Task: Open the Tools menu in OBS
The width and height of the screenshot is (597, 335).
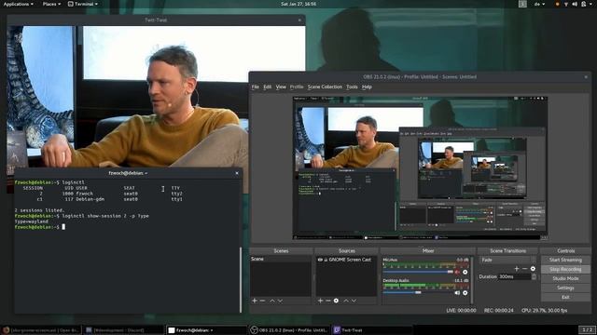Action: [x=352, y=87]
